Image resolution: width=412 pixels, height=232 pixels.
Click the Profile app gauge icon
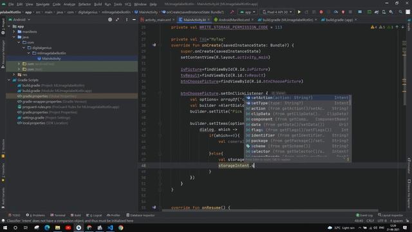[x=336, y=12]
